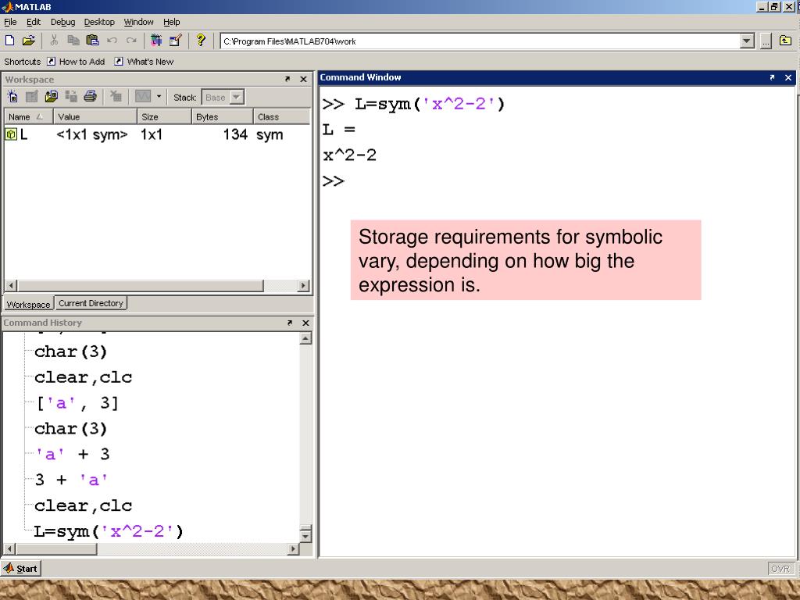Switch to the Workspace tab

pos(29,304)
